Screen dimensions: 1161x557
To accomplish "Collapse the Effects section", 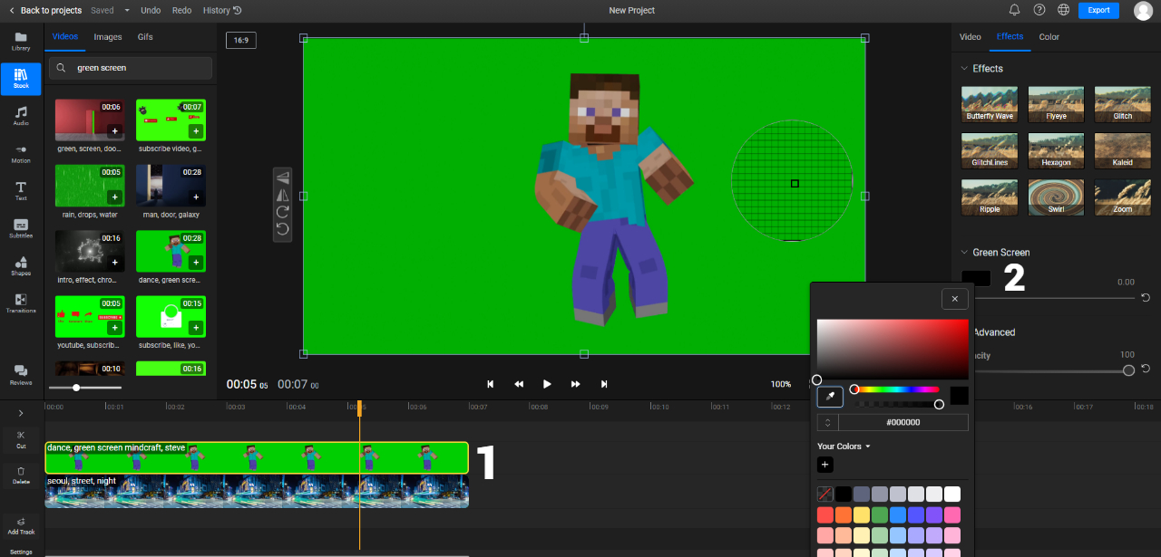I will (x=964, y=69).
